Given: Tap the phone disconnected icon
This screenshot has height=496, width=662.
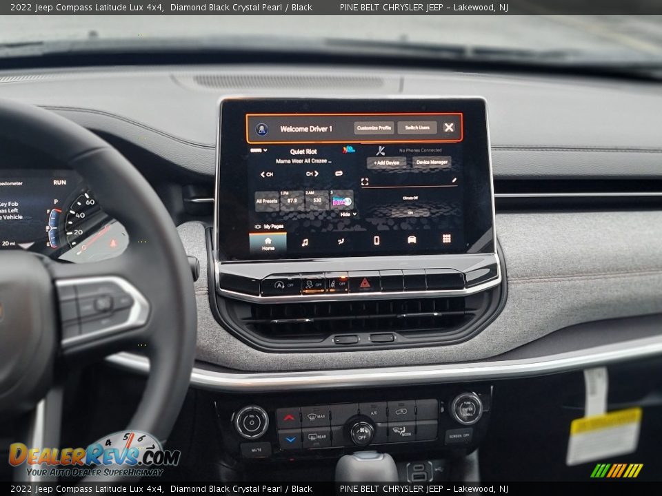Looking at the screenshot, I should click(x=381, y=151).
